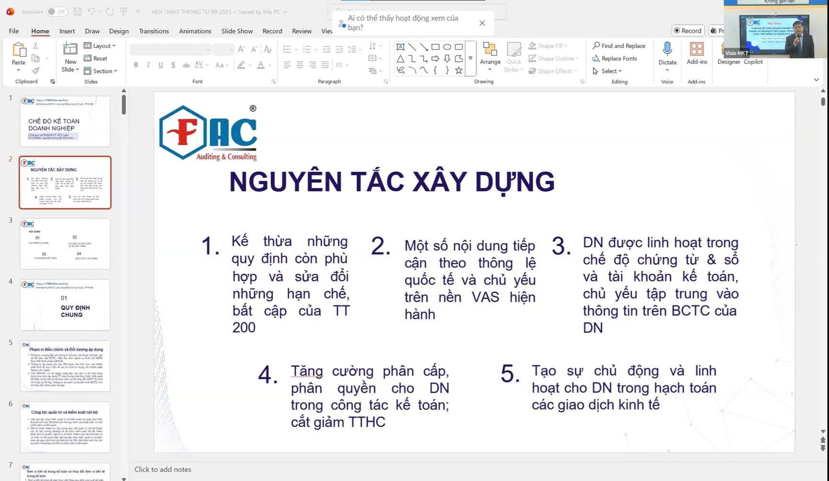
Task: Toggle the AutoSave switch
Action: click(57, 12)
